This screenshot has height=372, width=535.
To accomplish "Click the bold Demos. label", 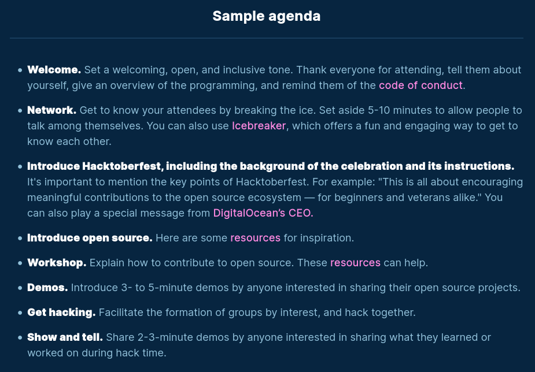I will 48,288.
